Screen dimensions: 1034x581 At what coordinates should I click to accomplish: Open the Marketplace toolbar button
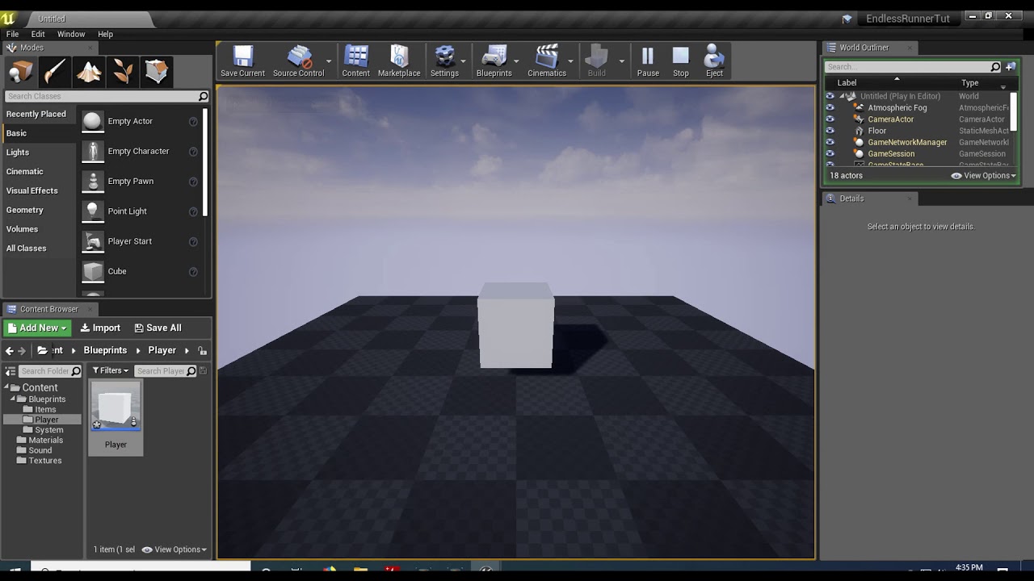pyautogui.click(x=399, y=61)
